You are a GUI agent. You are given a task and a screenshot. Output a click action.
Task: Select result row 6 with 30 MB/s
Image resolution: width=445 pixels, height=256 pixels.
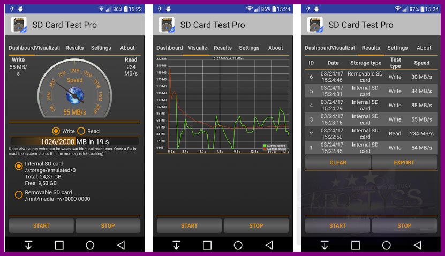371,77
